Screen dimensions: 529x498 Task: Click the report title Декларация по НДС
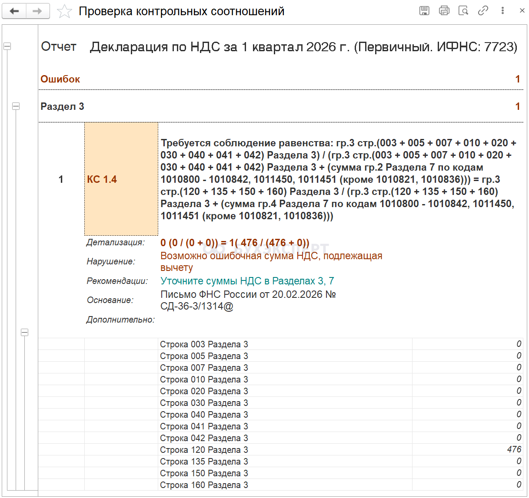pyautogui.click(x=303, y=46)
